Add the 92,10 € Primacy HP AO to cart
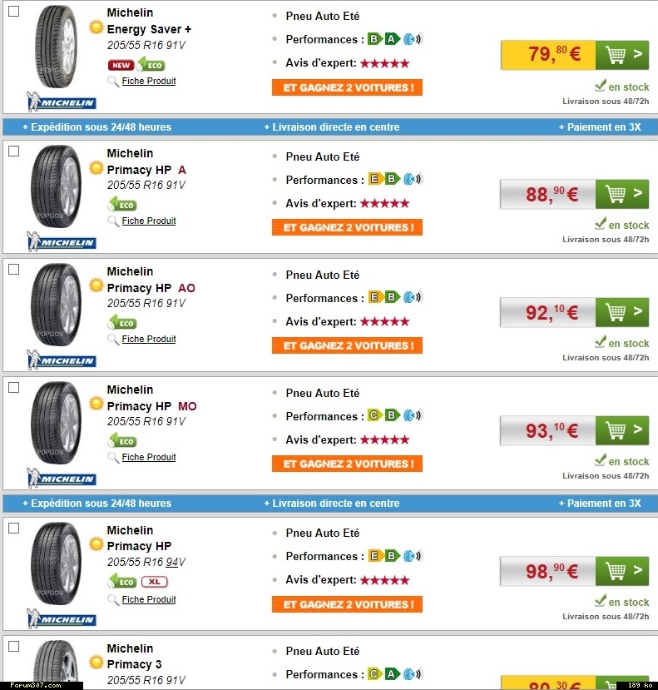 point(621,312)
